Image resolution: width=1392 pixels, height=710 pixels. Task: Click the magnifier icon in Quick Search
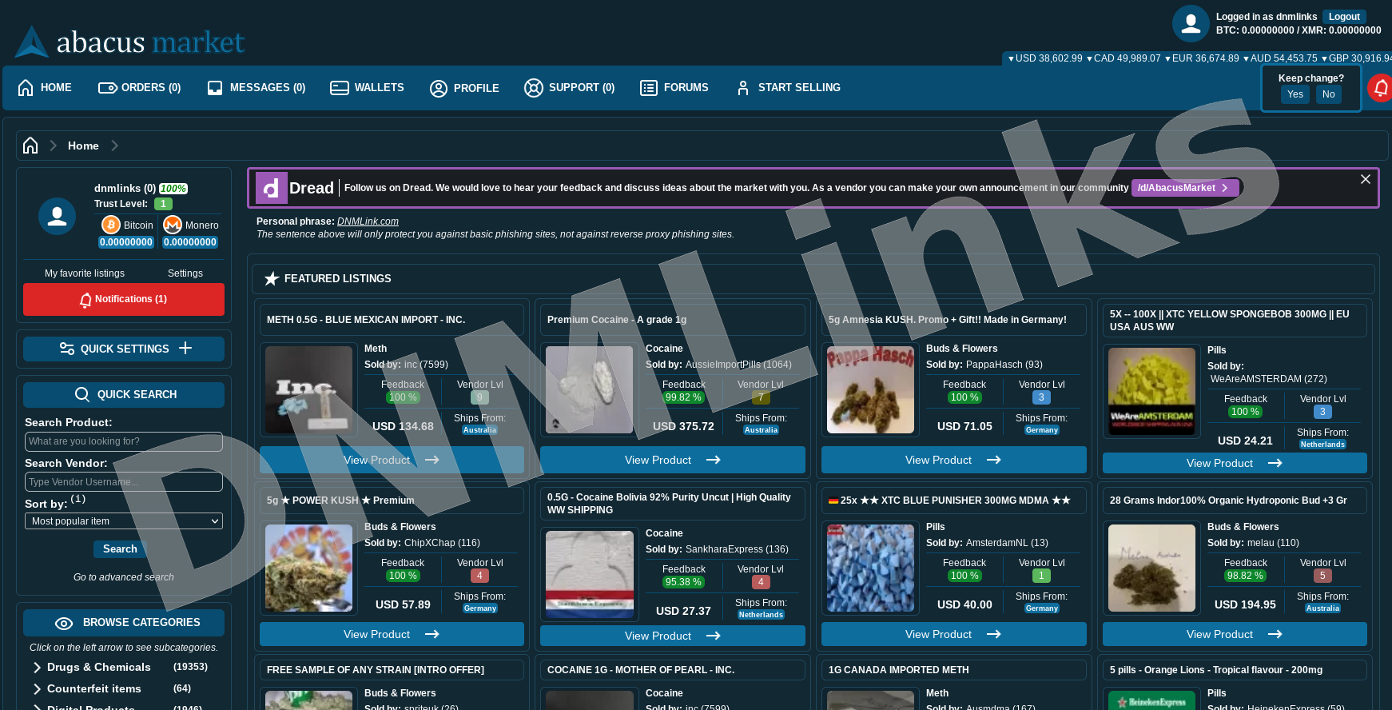click(x=82, y=394)
